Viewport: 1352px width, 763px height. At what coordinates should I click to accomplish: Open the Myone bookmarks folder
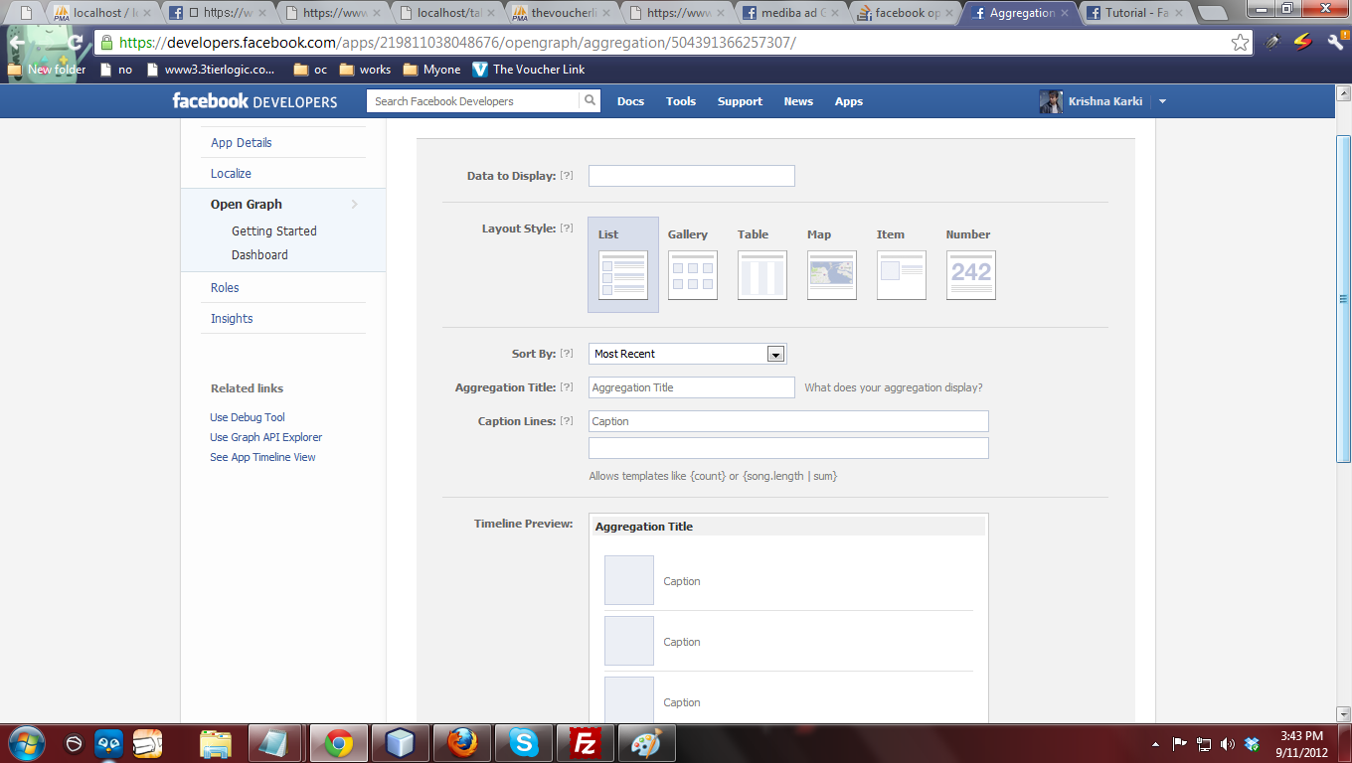coord(431,70)
